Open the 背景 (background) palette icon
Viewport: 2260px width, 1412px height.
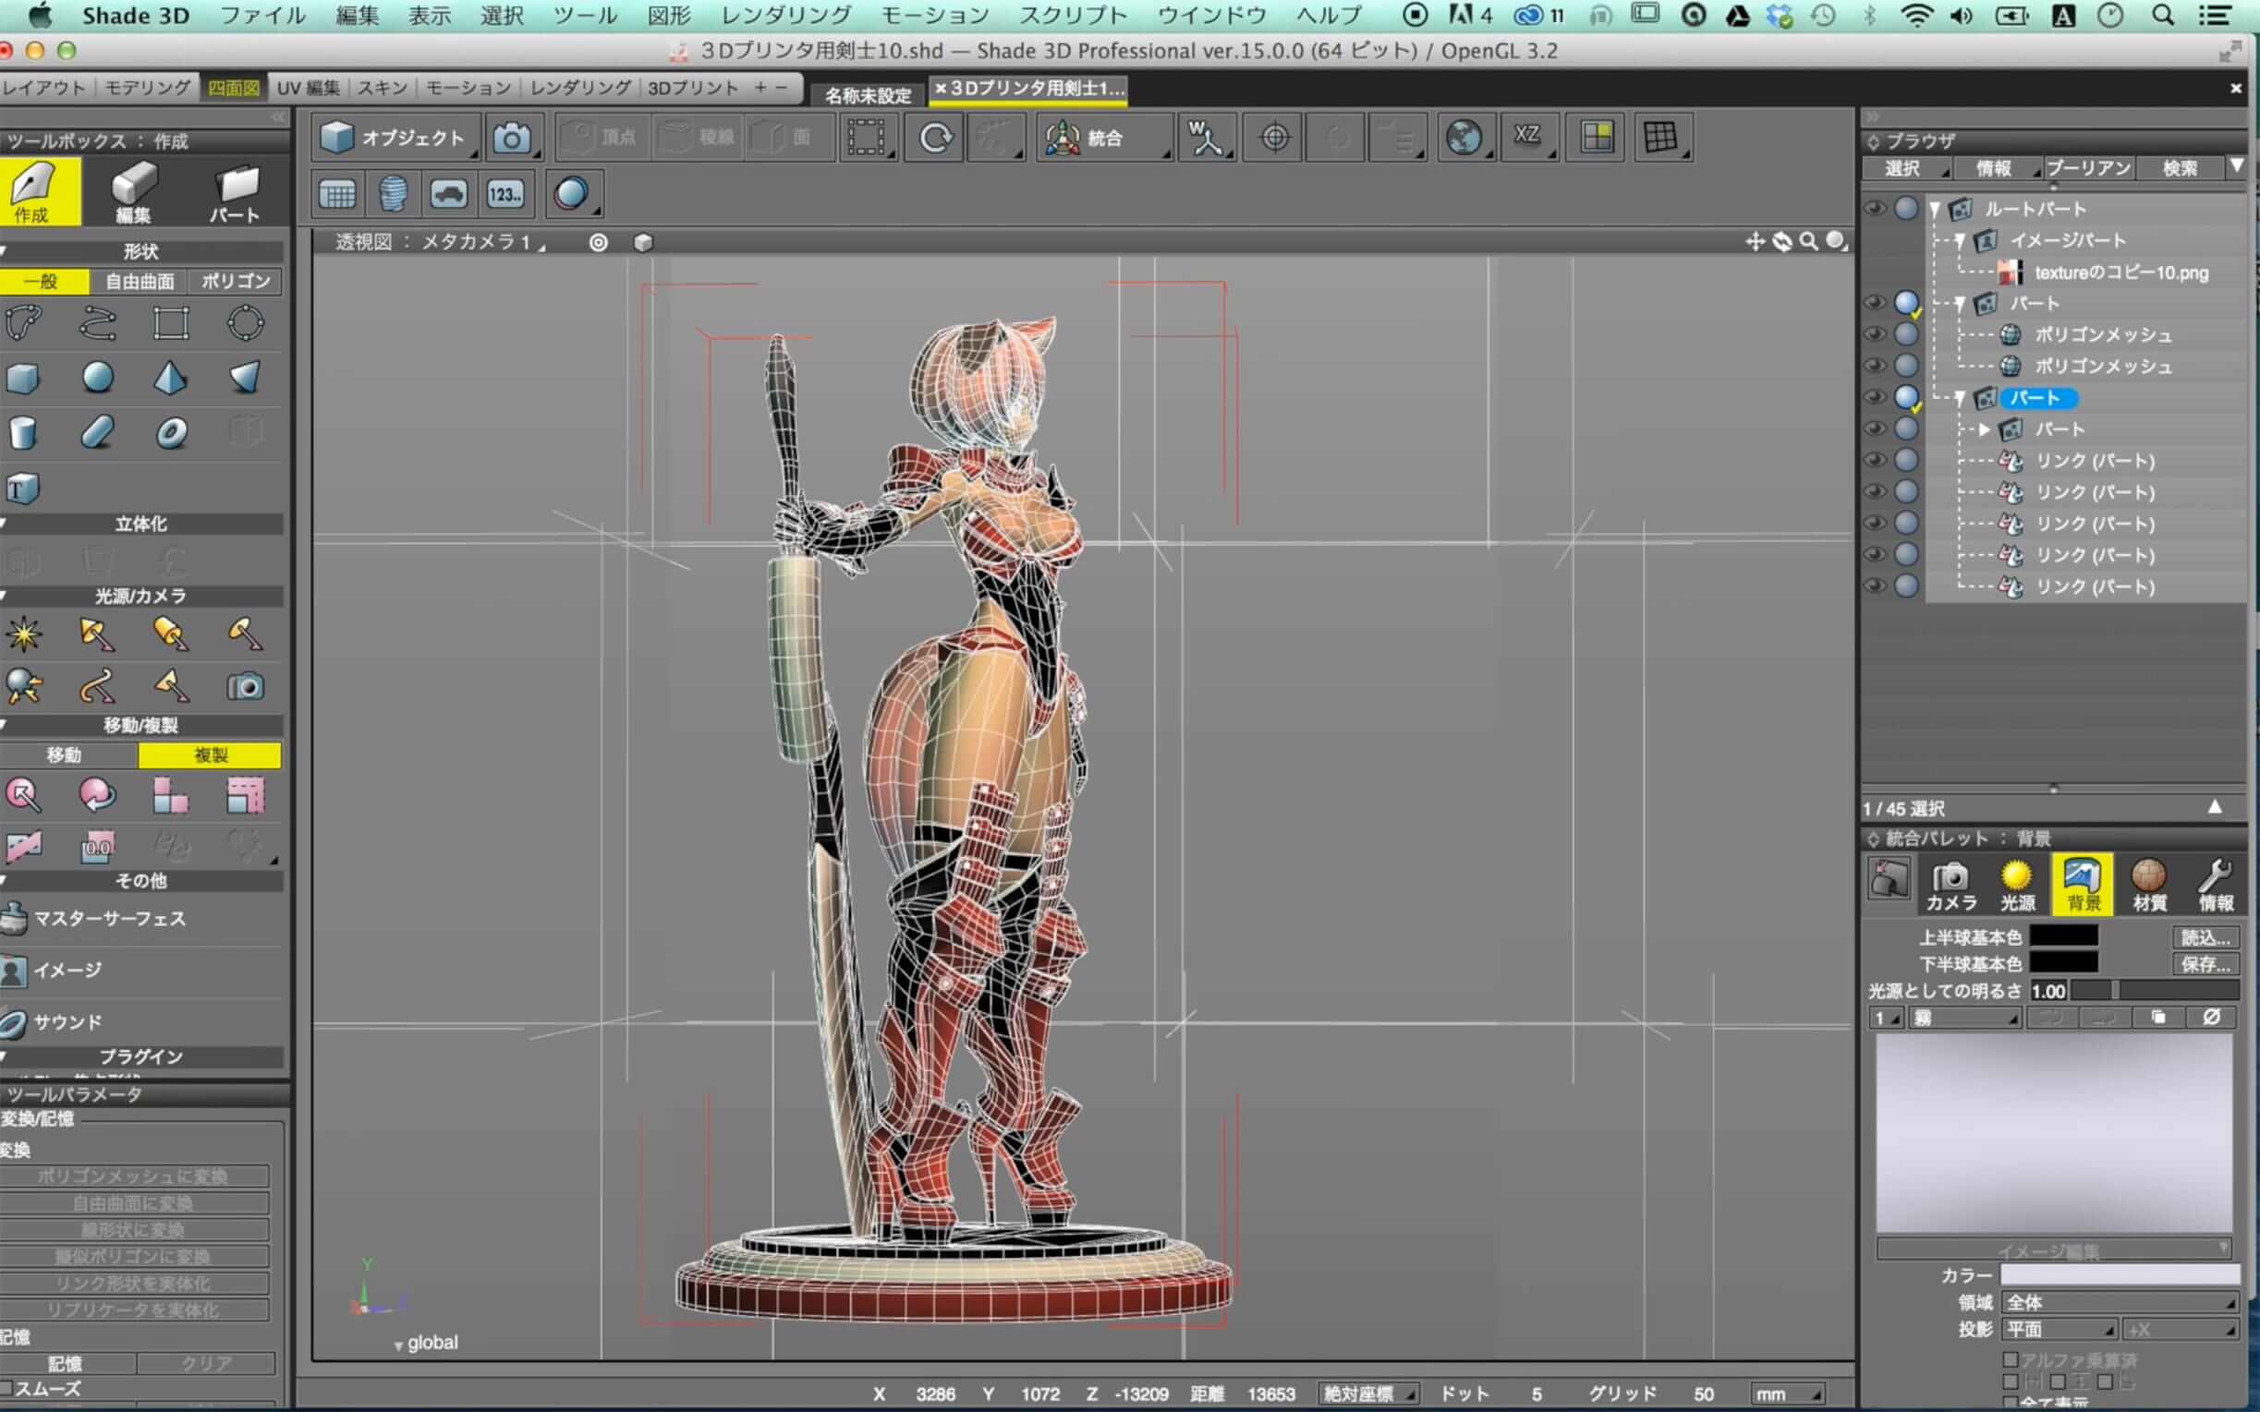[2083, 883]
